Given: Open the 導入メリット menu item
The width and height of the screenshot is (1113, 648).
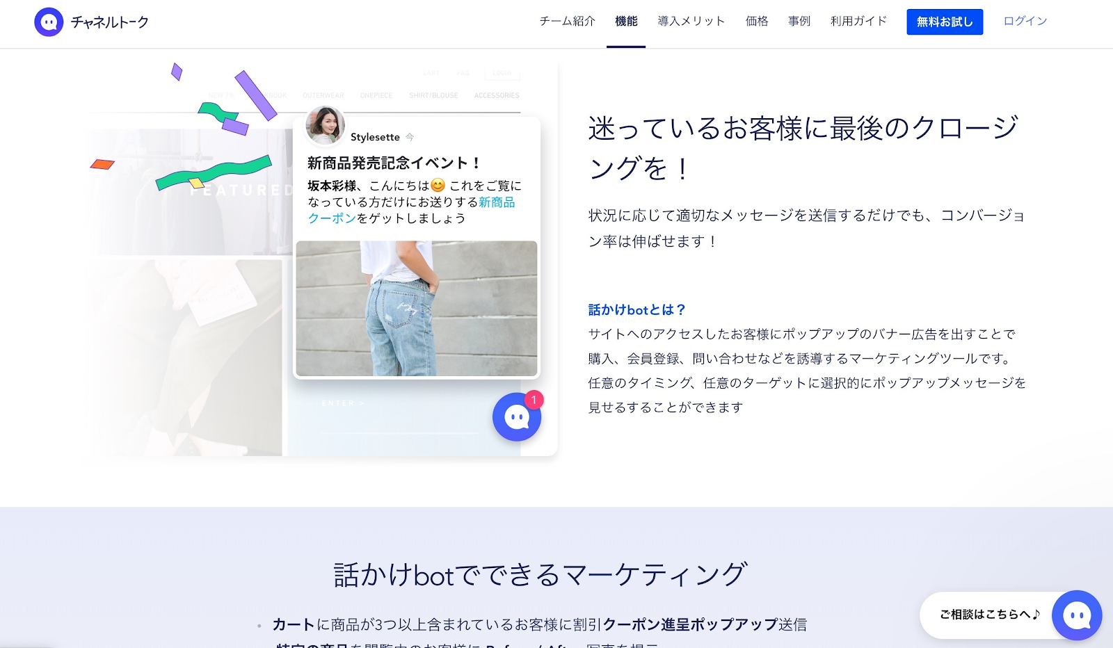Looking at the screenshot, I should click(x=691, y=22).
